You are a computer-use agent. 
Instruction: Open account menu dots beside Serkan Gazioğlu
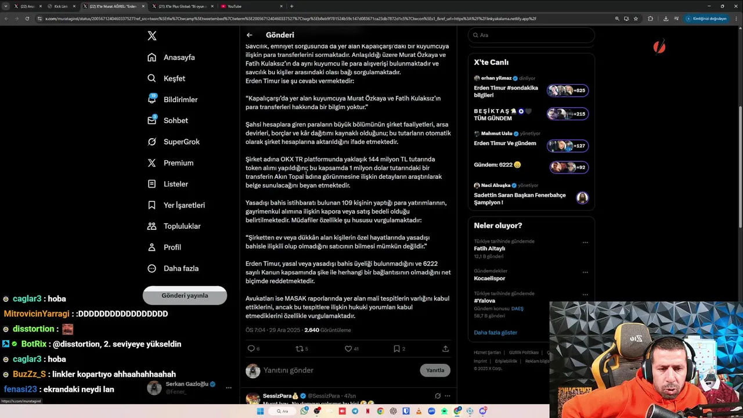229,388
